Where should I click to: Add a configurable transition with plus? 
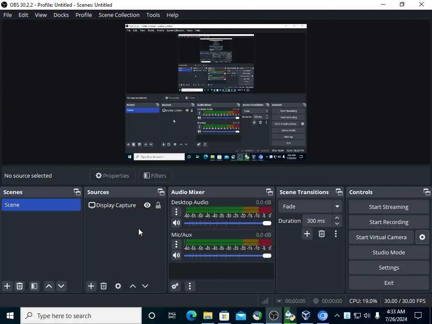[307, 234]
